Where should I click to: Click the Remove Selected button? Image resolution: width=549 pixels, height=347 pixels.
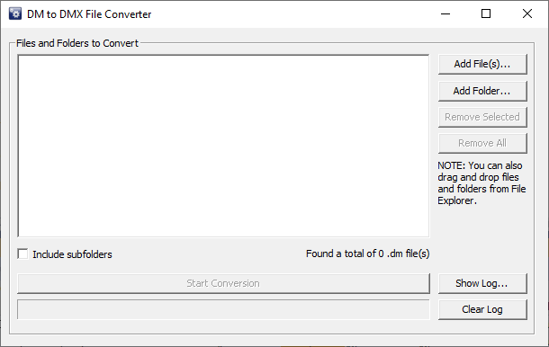point(482,117)
